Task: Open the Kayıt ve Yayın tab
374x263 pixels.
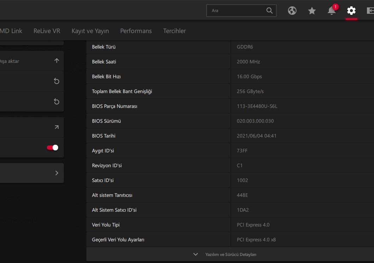Action: pos(90,31)
